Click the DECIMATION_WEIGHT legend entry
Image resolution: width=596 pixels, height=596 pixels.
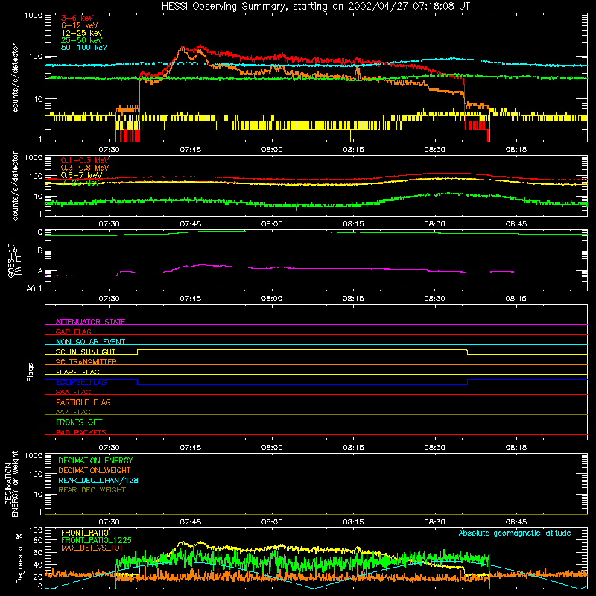click(95, 470)
